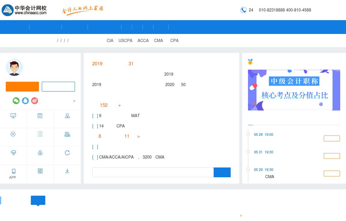Click the '05 28 19:00' schedule time
Image resolution: width=346 pixels, height=221 pixels.
click(264, 135)
